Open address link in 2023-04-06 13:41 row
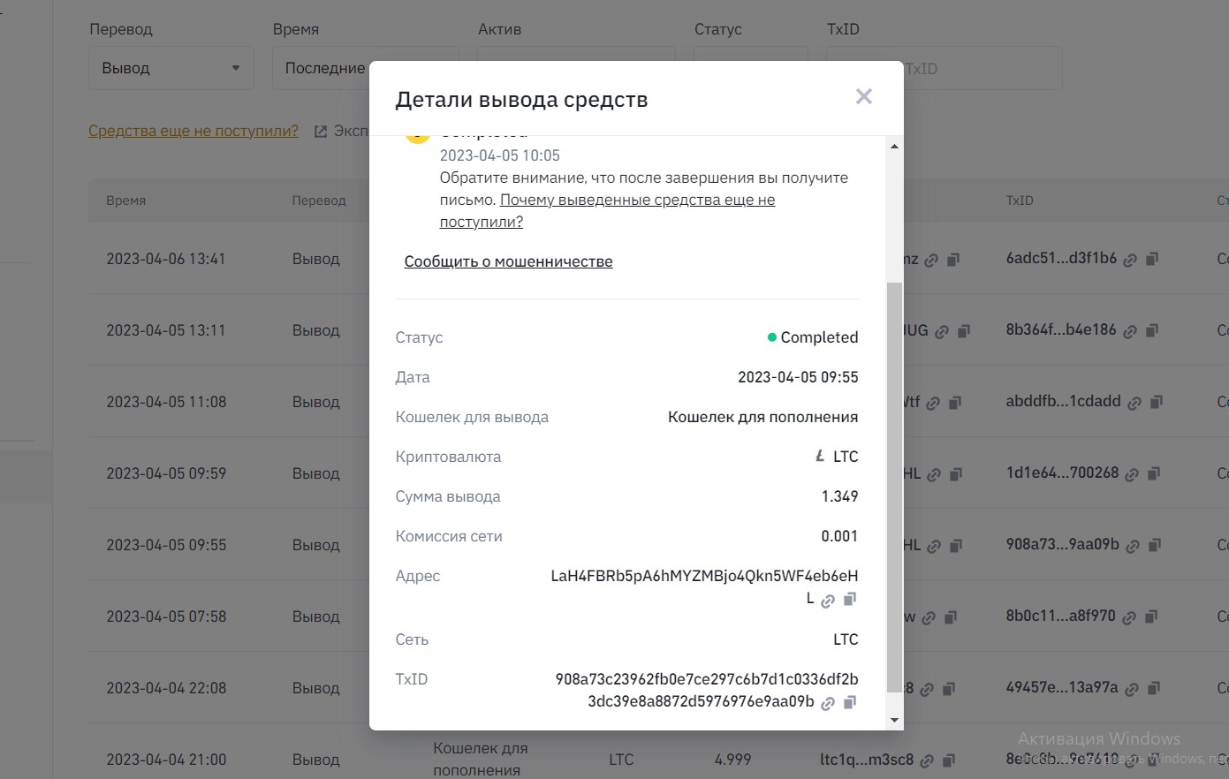Image resolution: width=1229 pixels, height=779 pixels. point(932,261)
